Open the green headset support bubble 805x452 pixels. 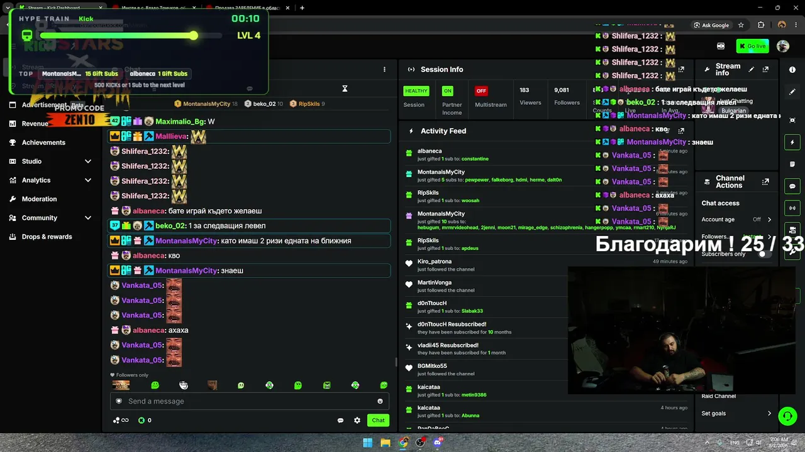(787, 416)
